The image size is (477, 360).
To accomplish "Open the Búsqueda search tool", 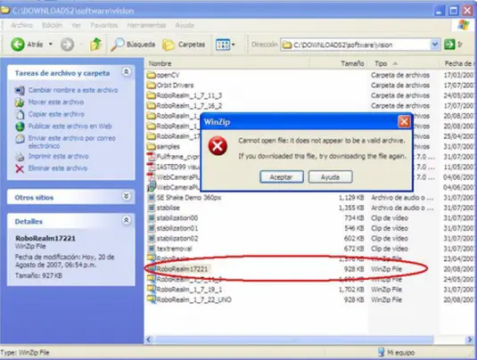I will (133, 45).
